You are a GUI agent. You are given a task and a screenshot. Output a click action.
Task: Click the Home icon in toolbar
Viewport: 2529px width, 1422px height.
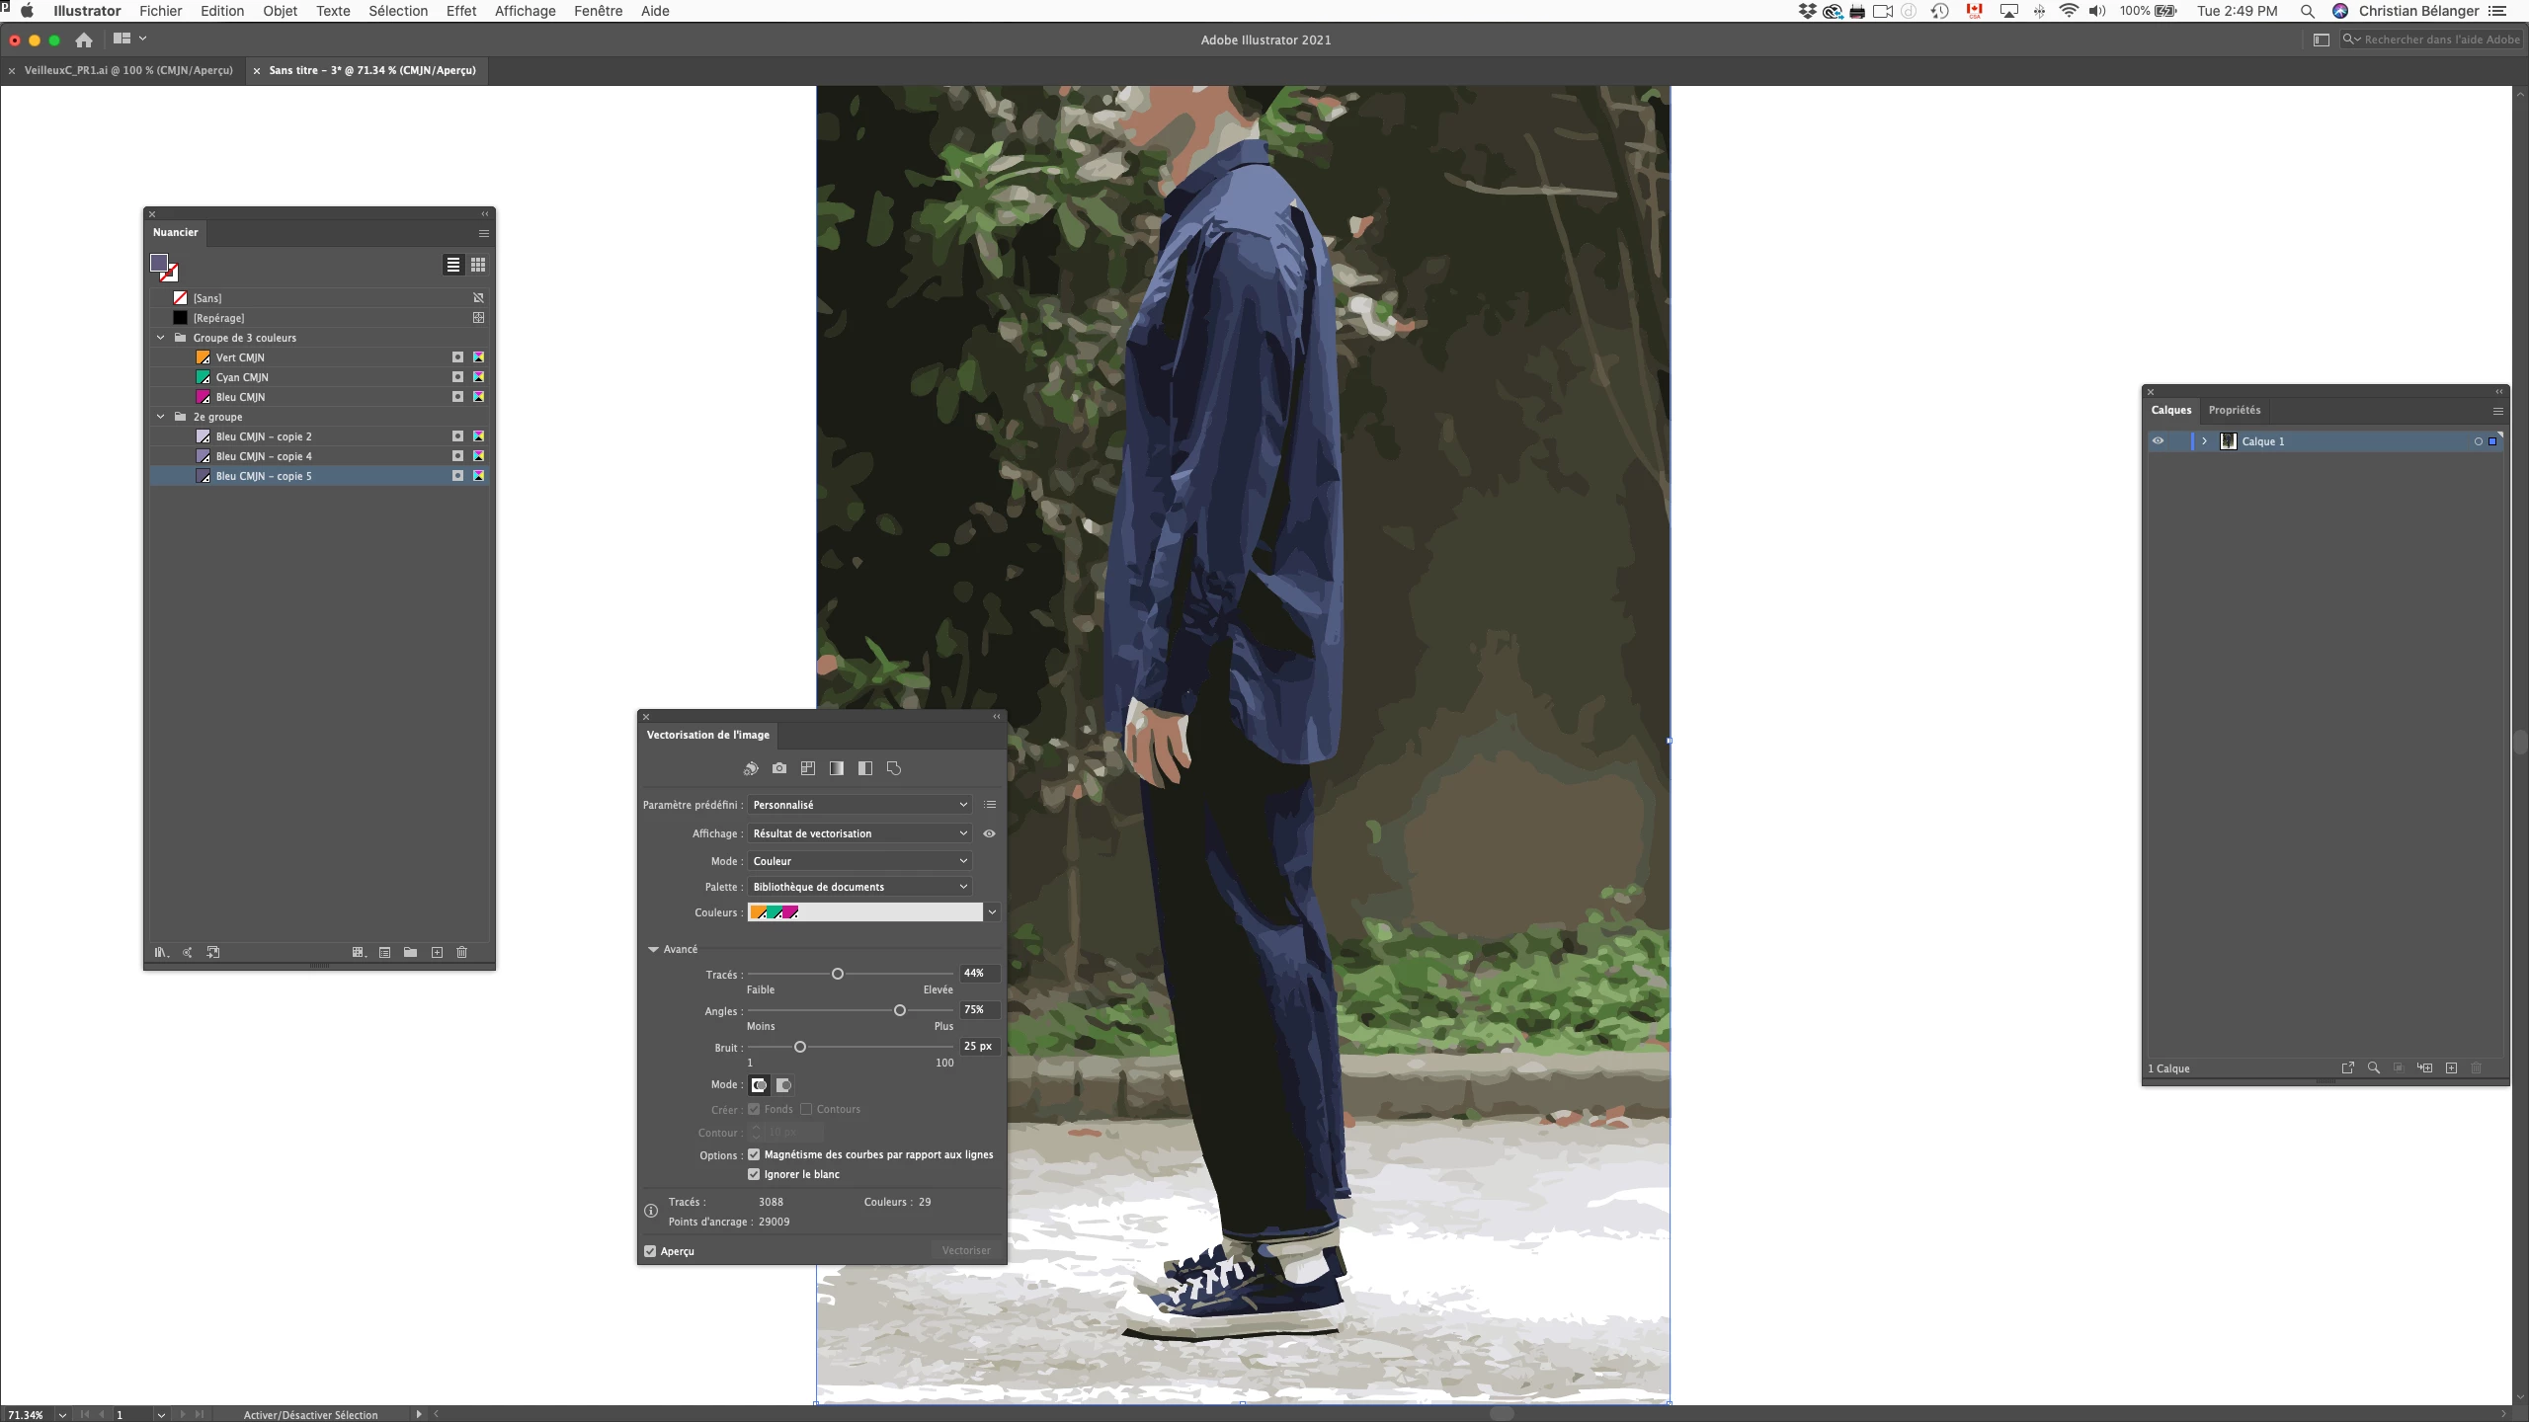tap(84, 39)
